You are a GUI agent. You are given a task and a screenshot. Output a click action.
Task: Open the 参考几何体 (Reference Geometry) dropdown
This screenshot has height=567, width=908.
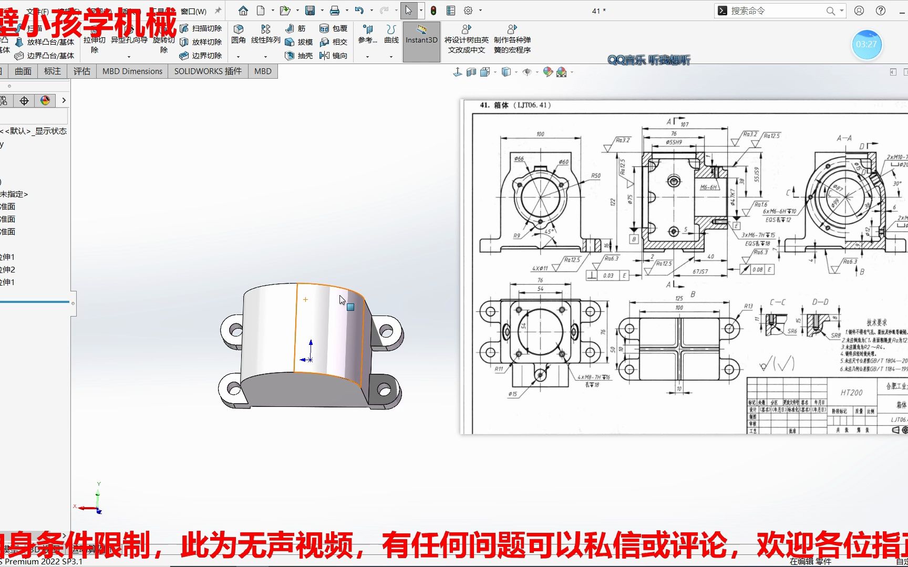tap(367, 42)
